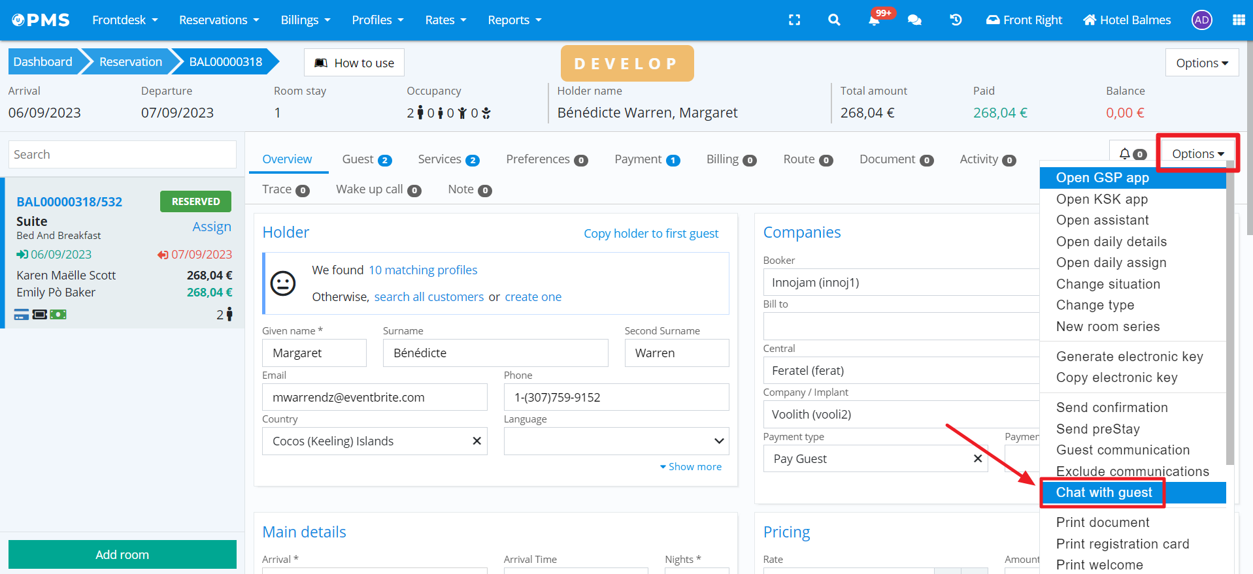Expand Show more holder fields
Image resolution: width=1253 pixels, height=574 pixels.
(x=691, y=467)
